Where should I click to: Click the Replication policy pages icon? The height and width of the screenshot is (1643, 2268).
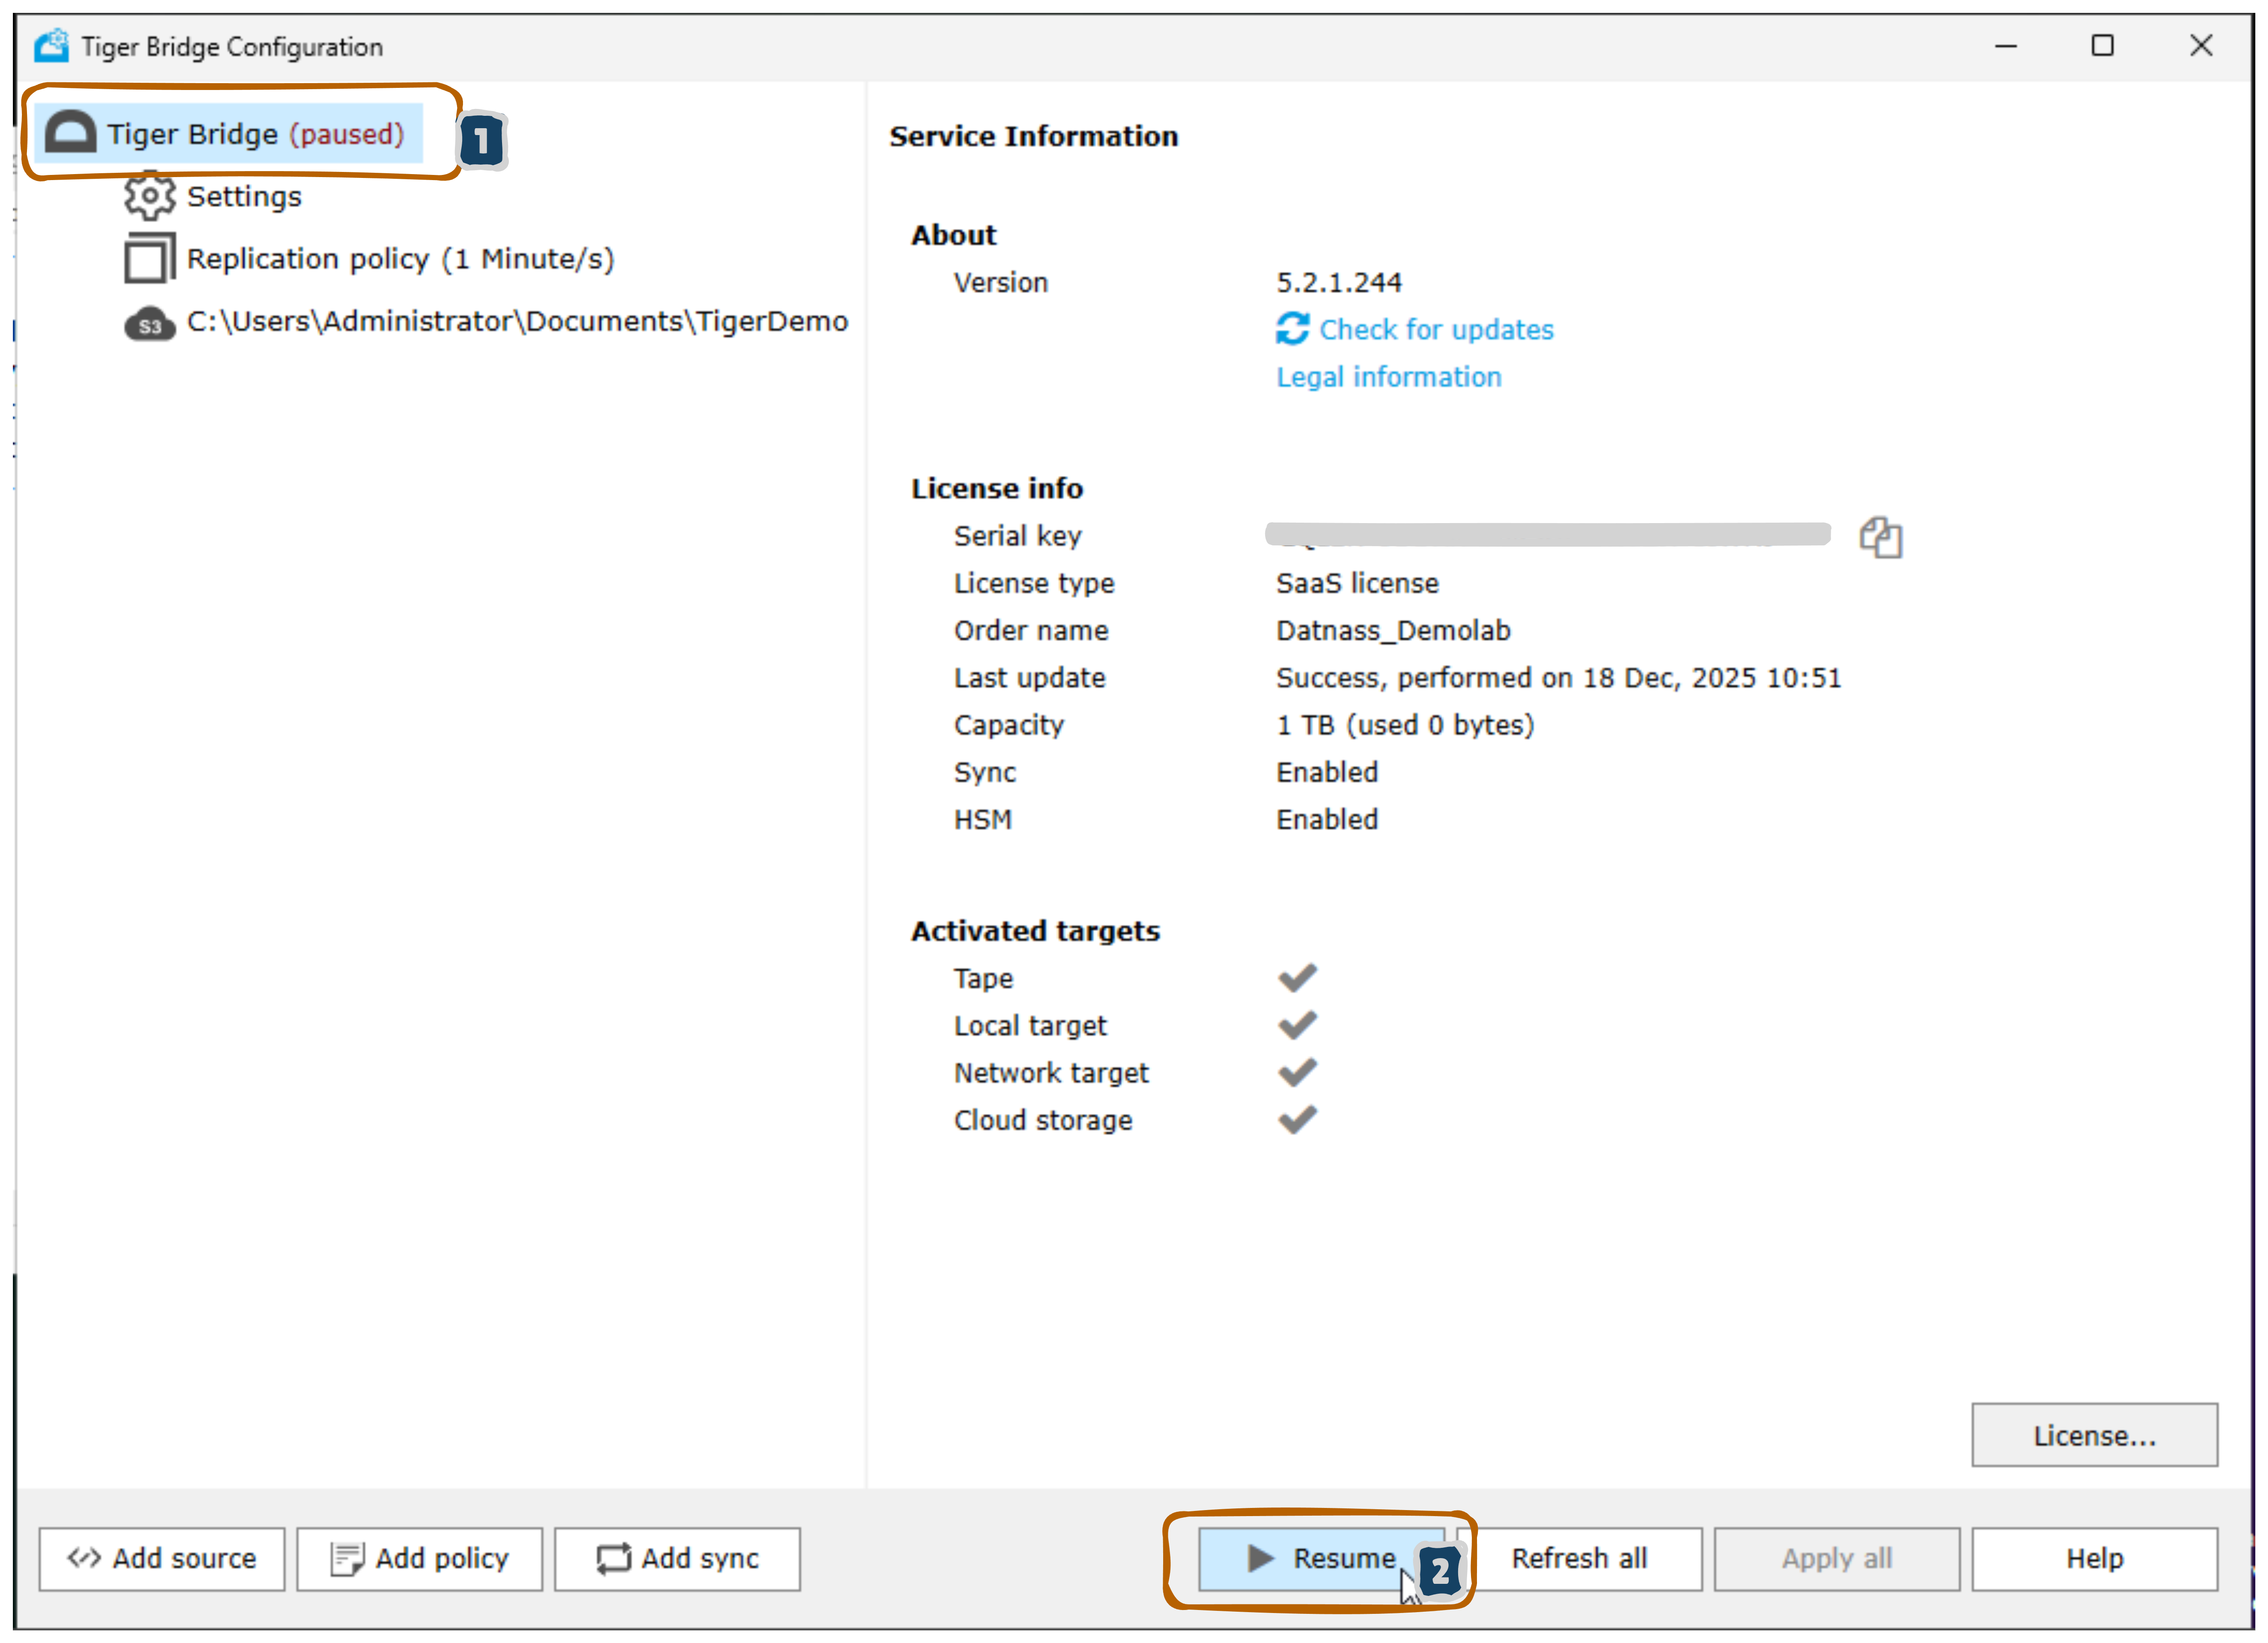pos(149,259)
